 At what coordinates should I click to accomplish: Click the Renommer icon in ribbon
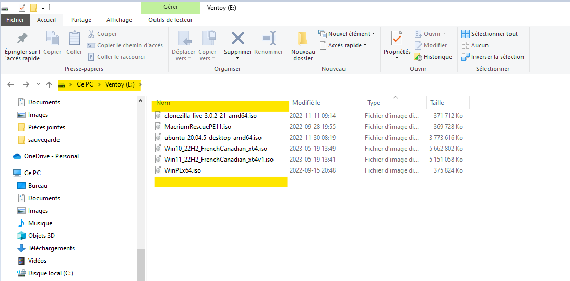click(269, 39)
